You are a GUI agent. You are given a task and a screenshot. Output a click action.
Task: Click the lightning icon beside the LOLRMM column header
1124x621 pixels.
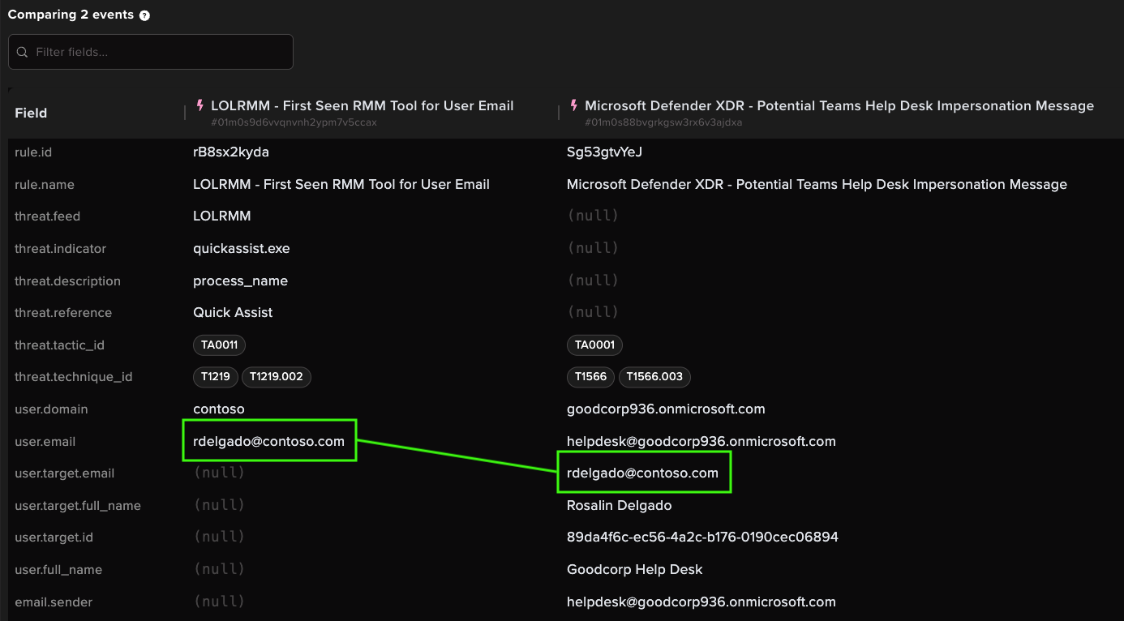(x=200, y=105)
